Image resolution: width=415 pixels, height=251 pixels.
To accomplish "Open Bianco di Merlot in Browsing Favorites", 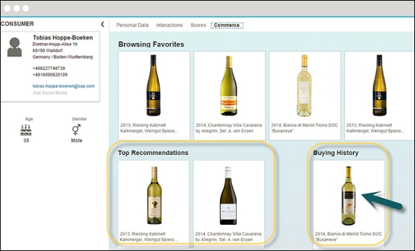I will [305, 95].
